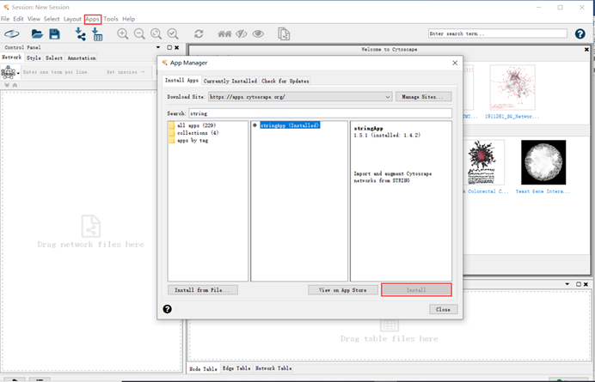
Task: Switch to Annotation tab in Control Panel
Action: [x=81, y=58]
